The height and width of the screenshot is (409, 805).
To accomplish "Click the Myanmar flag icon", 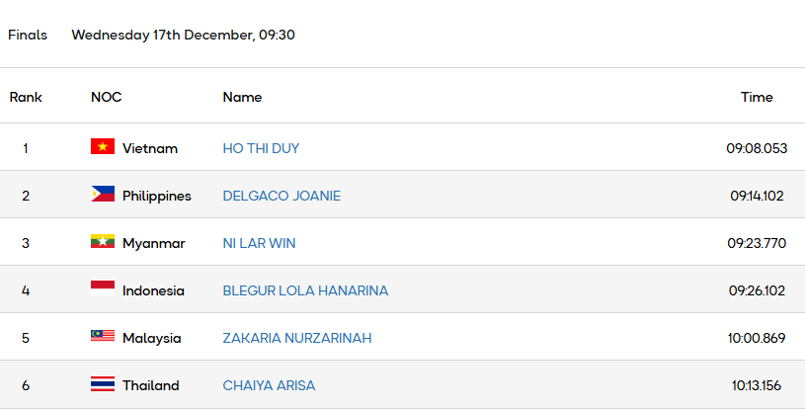I will pyautogui.click(x=103, y=242).
